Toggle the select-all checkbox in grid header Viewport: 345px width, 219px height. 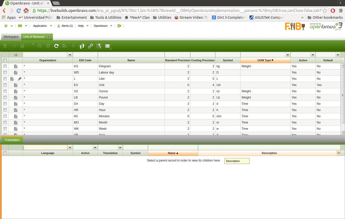5,60
